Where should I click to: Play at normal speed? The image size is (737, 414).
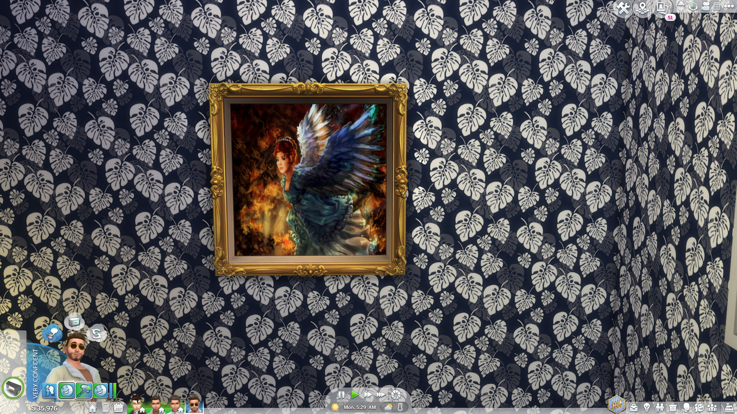(x=355, y=394)
